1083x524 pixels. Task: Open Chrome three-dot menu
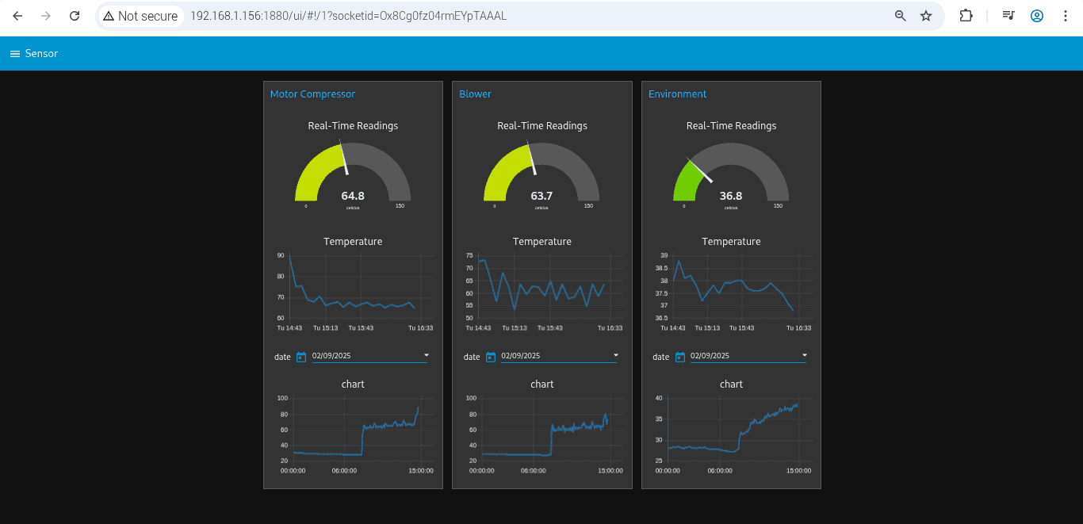tap(1065, 16)
